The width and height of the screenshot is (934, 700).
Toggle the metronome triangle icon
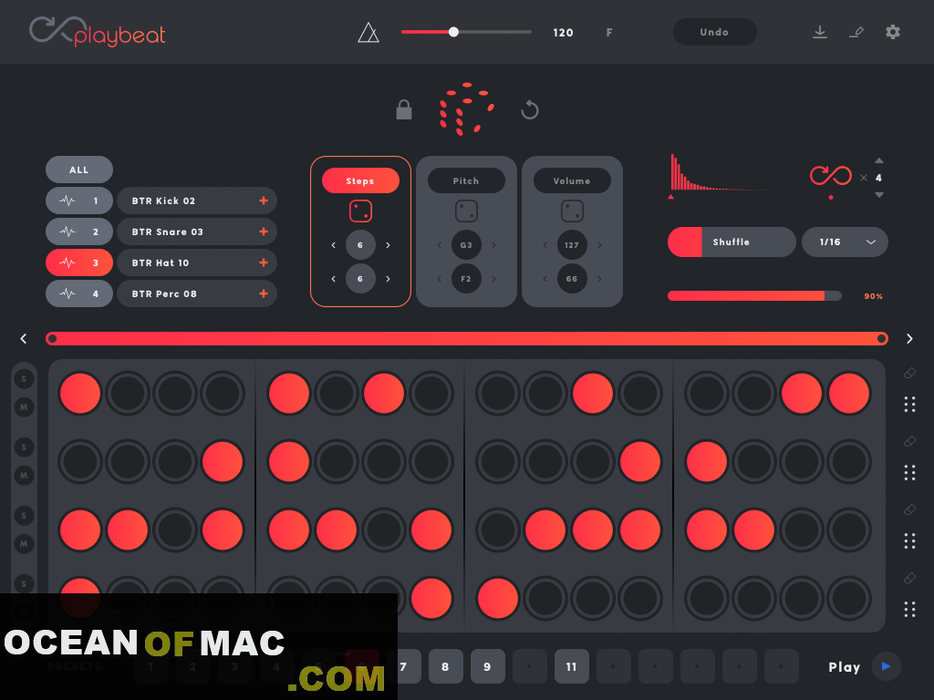[368, 32]
